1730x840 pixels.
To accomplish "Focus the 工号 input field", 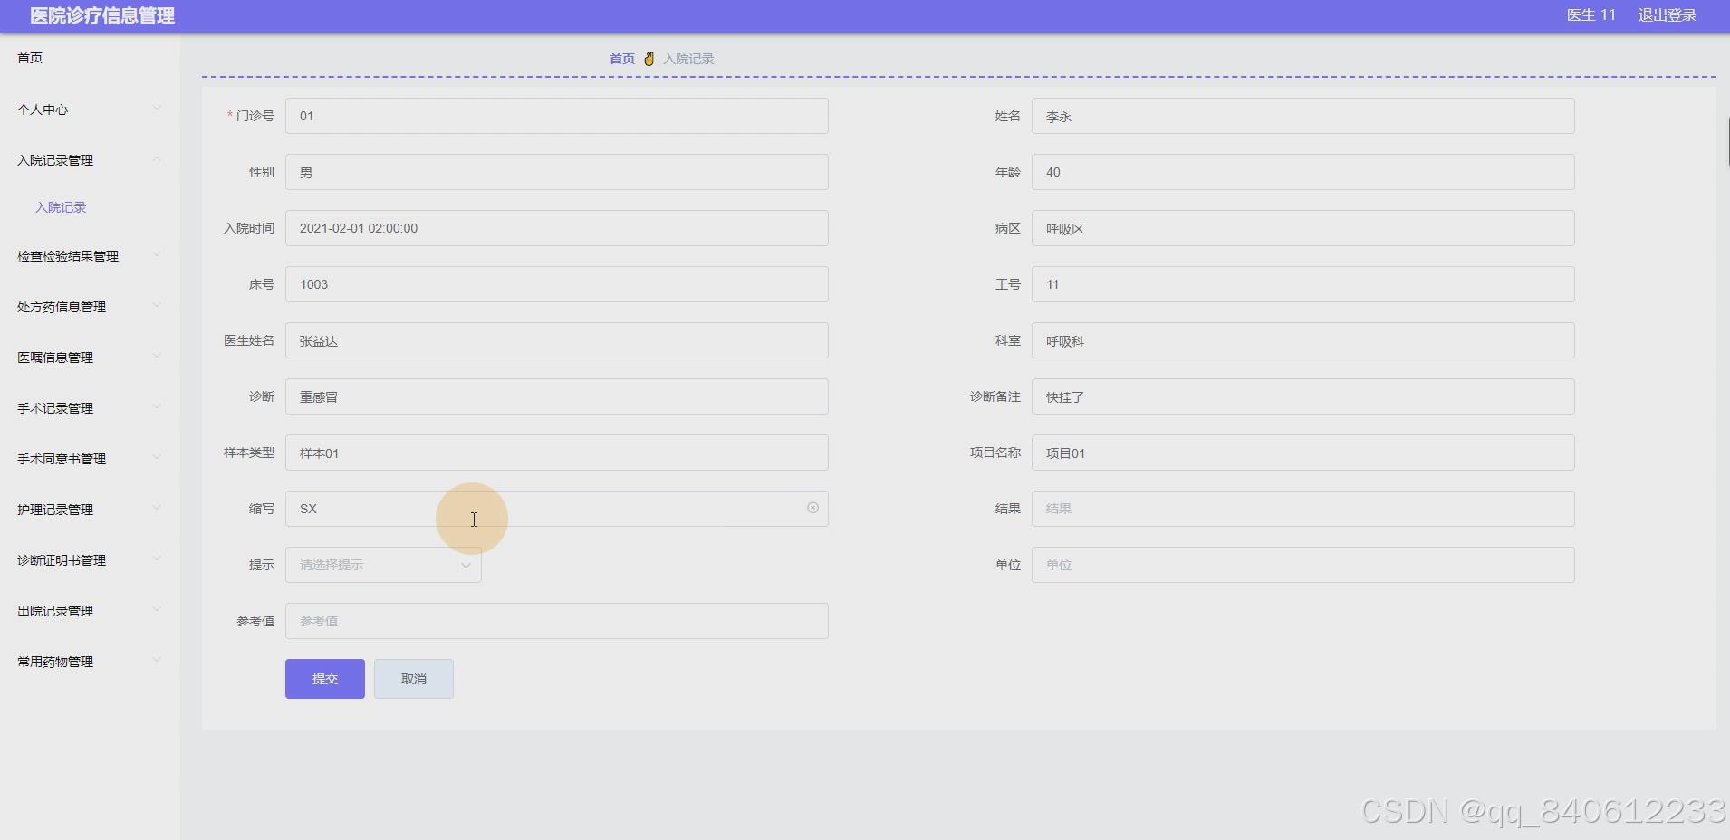I will pos(1303,284).
